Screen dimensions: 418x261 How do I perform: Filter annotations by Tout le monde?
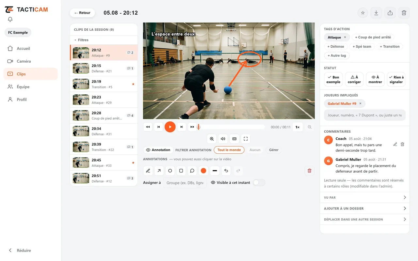click(x=229, y=150)
